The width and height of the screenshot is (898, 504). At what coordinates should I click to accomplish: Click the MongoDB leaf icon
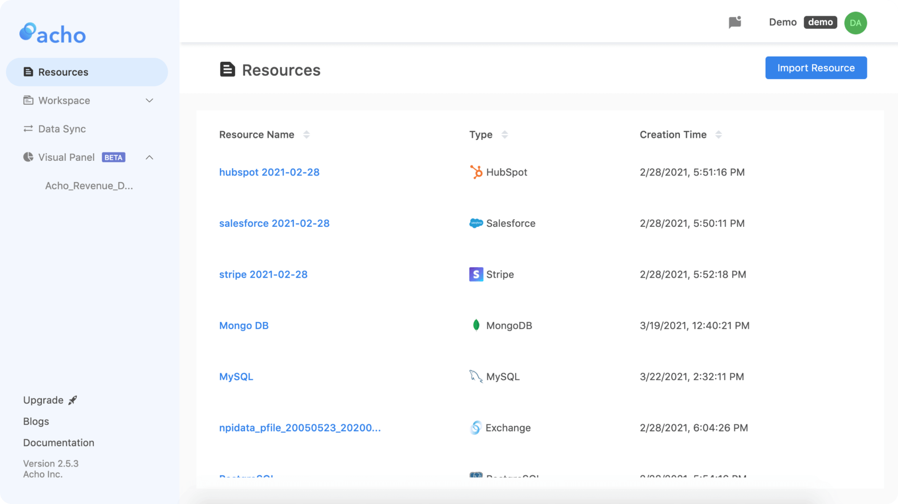point(476,325)
